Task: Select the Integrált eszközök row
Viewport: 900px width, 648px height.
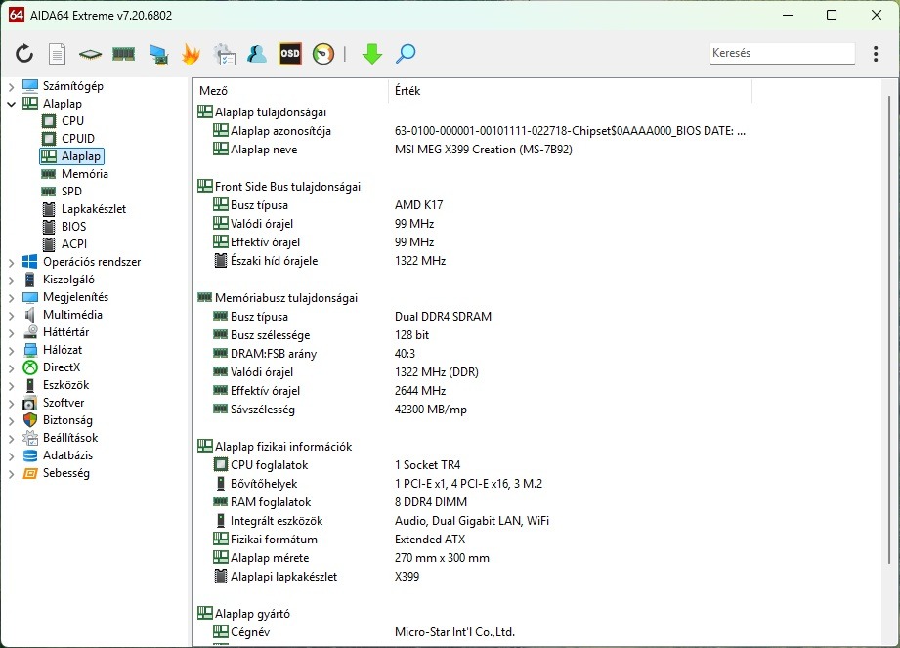Action: coord(480,521)
